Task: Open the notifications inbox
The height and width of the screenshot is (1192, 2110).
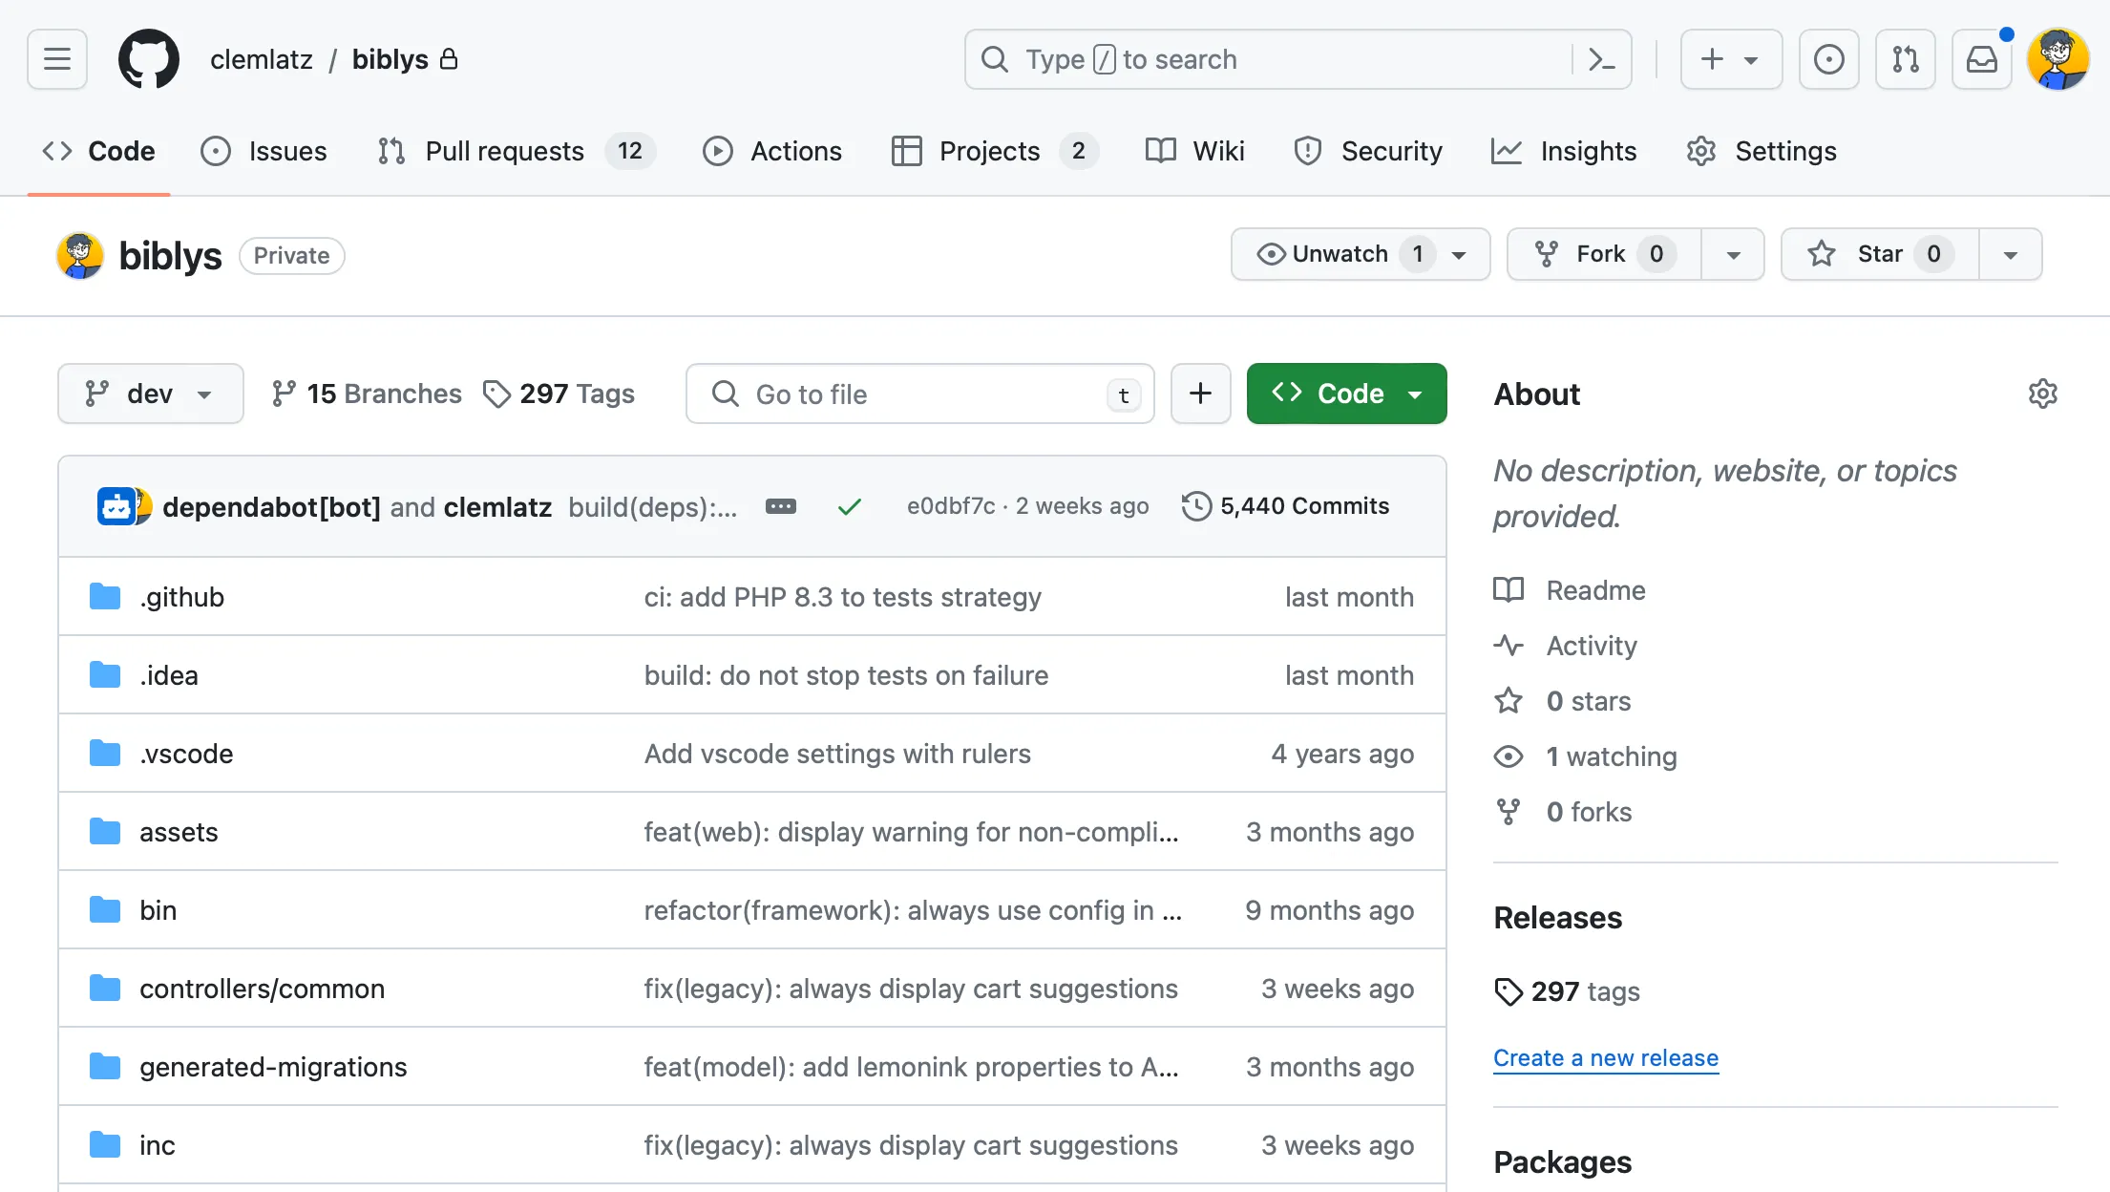Action: point(1981,59)
